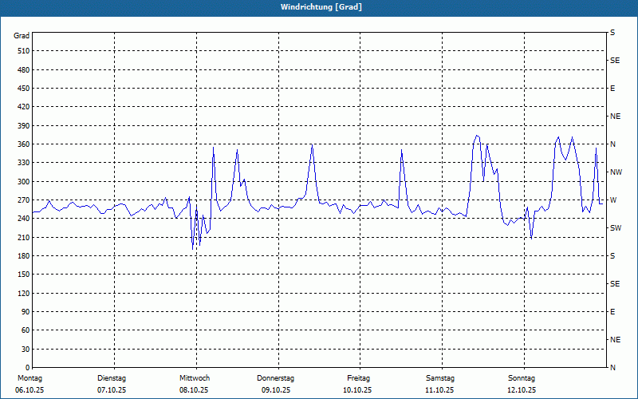Select the 90 degree y-axis label

[x=24, y=312]
